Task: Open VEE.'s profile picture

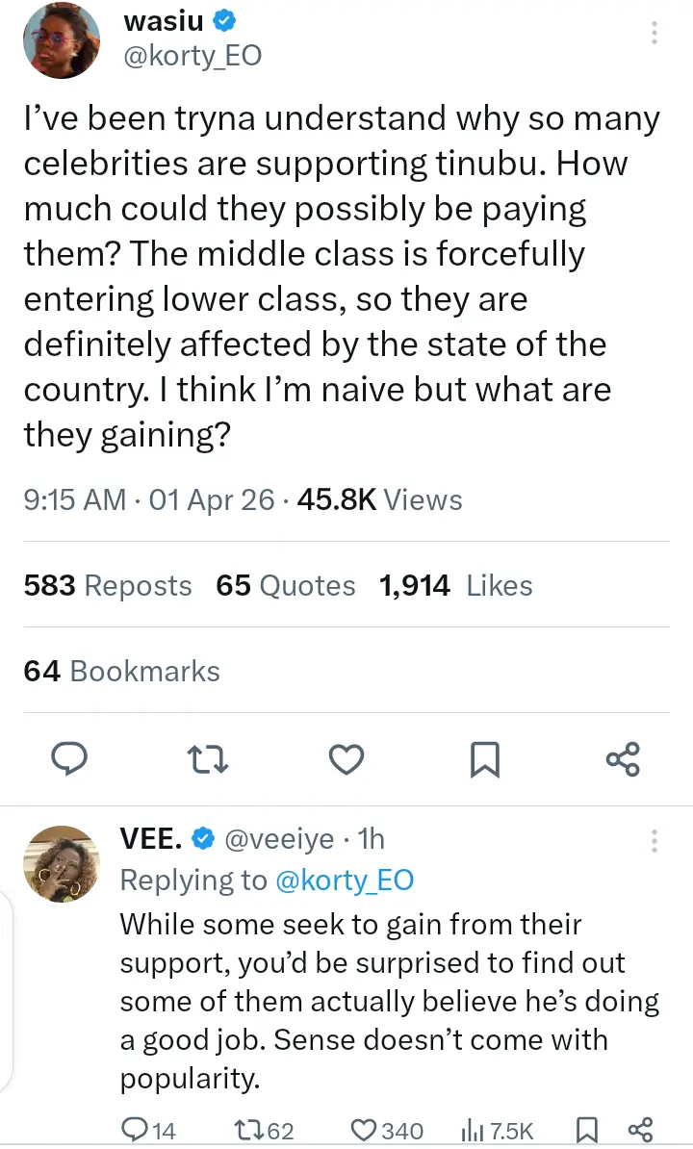Action: pyautogui.click(x=61, y=863)
